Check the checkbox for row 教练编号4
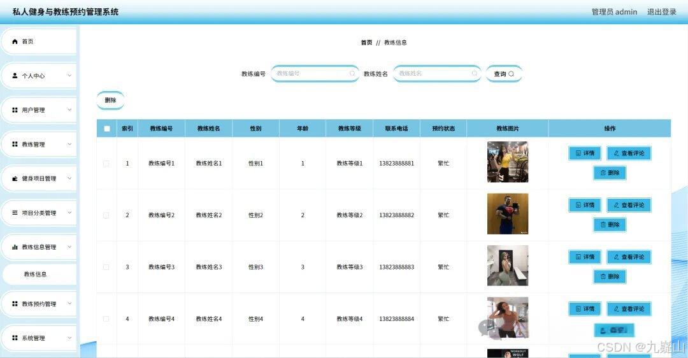The width and height of the screenshot is (688, 358). 106,319
